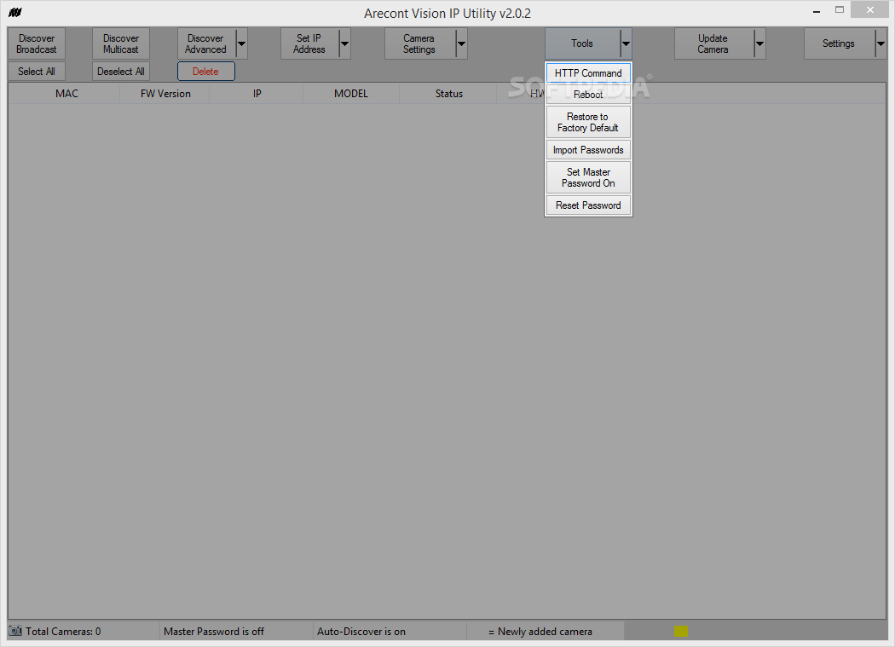895x647 pixels.
Task: Click the Settings button
Action: (x=839, y=43)
